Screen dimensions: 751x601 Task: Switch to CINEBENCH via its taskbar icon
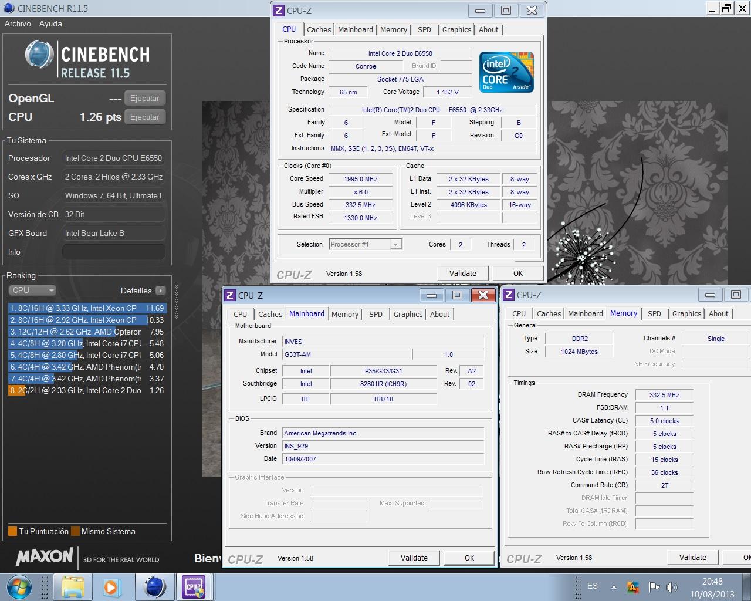(155, 587)
